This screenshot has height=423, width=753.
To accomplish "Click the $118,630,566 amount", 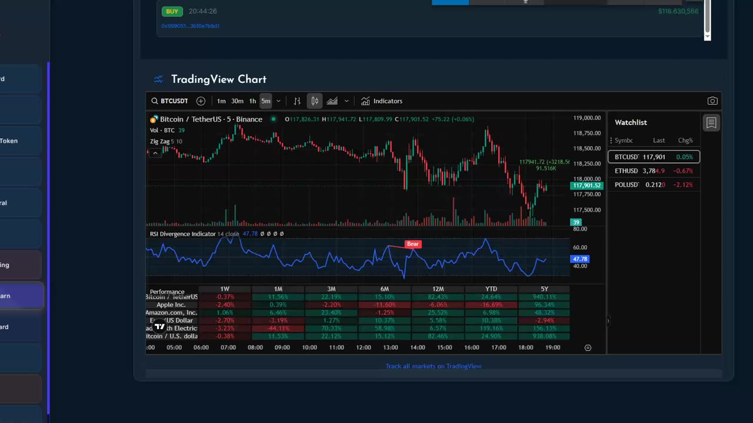I will click(678, 11).
